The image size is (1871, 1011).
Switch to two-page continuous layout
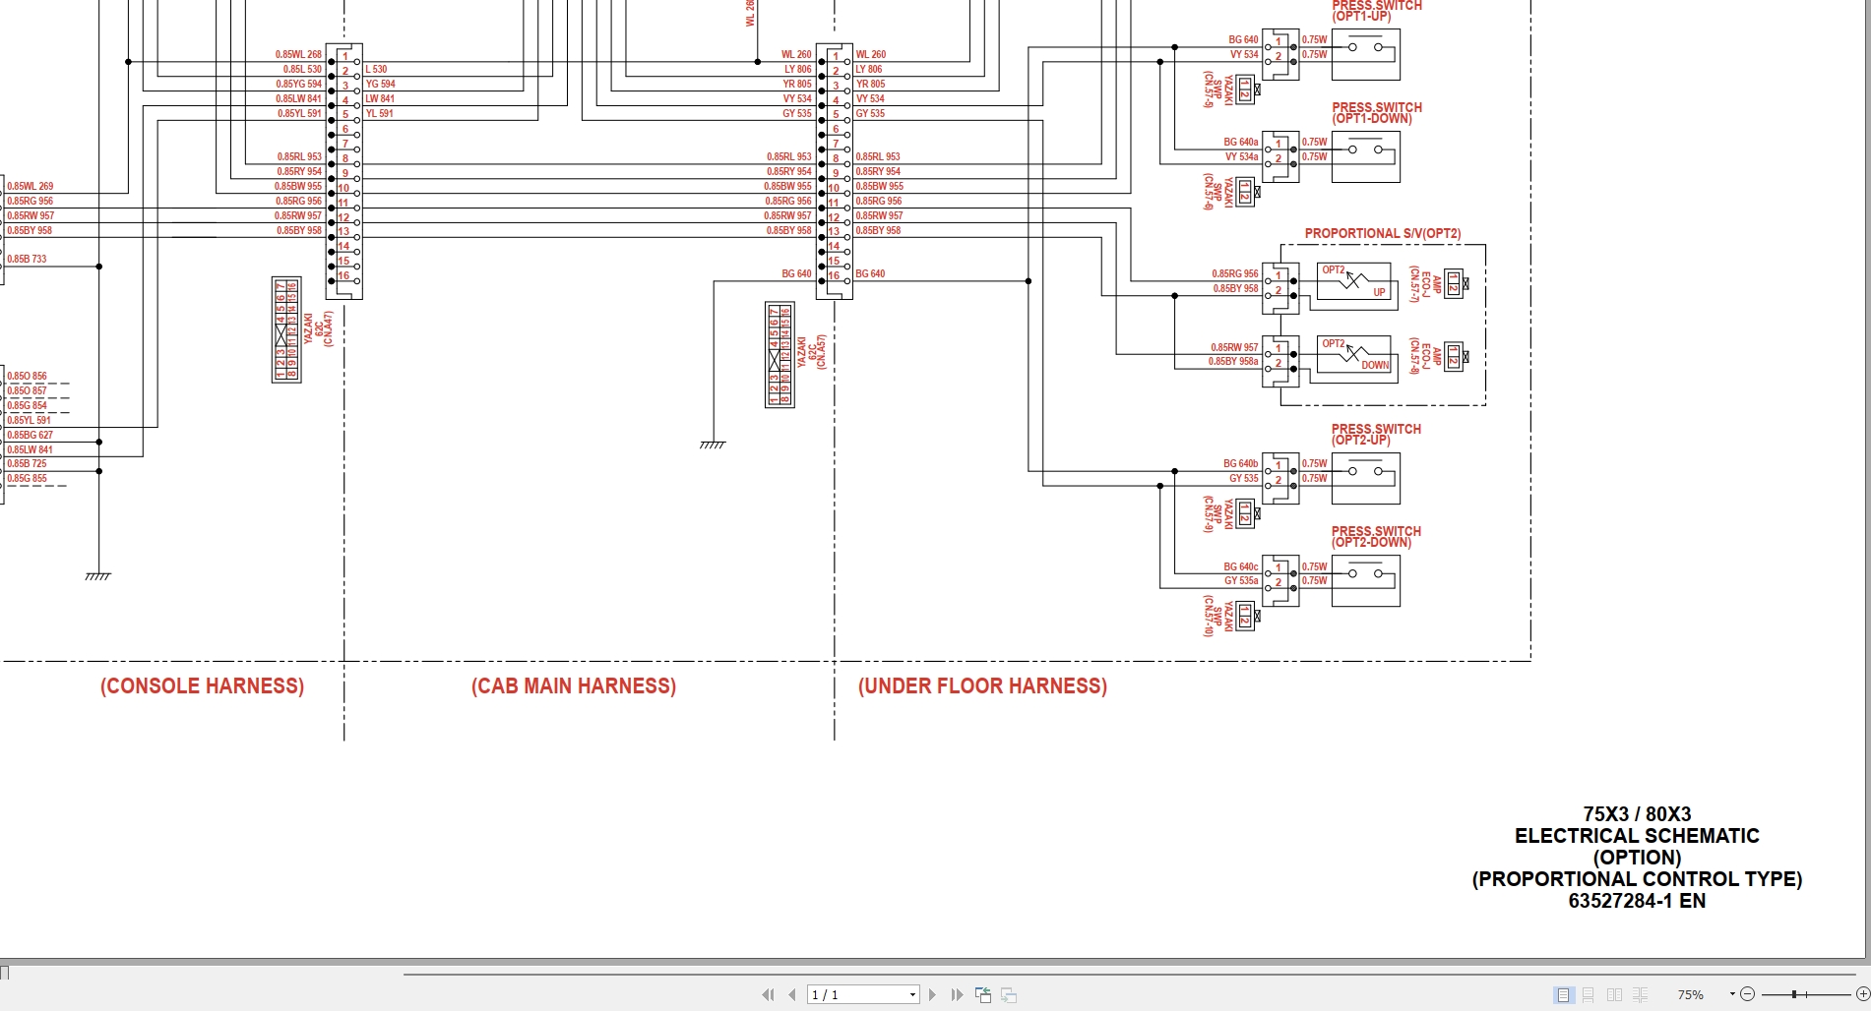pos(1640,994)
